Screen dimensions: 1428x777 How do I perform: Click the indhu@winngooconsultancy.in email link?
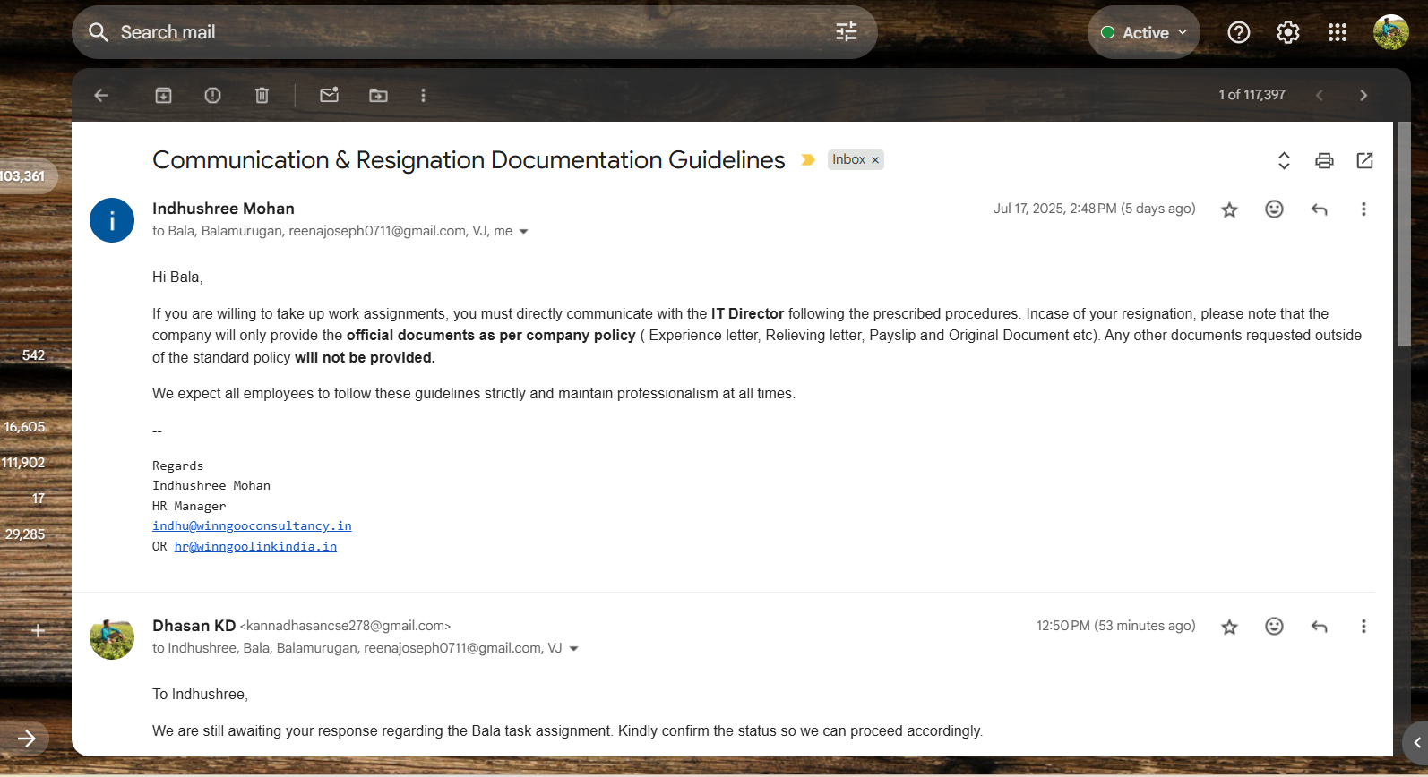[x=252, y=526]
